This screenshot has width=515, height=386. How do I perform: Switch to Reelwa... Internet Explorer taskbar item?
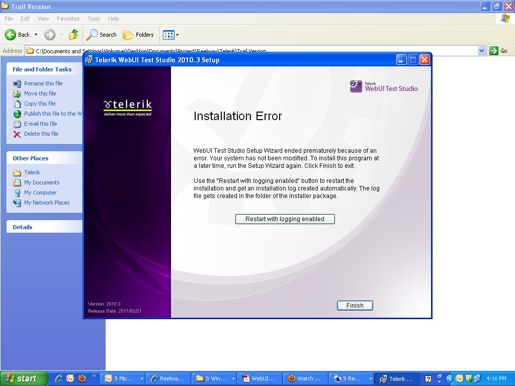click(168, 378)
